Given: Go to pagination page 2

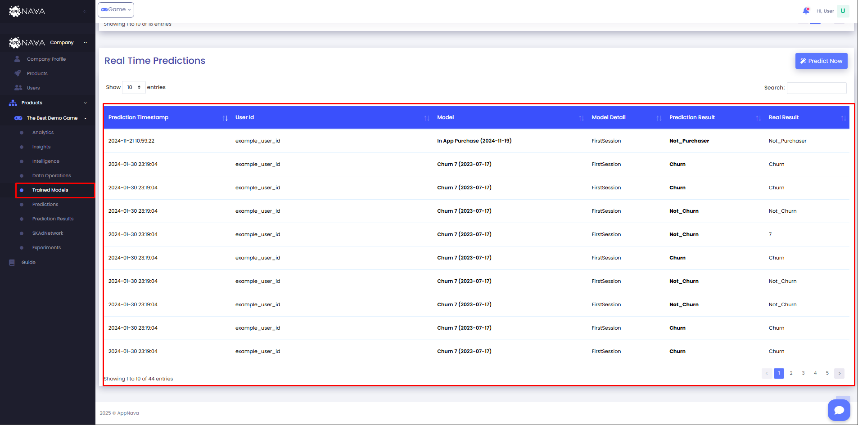Looking at the screenshot, I should tap(791, 373).
